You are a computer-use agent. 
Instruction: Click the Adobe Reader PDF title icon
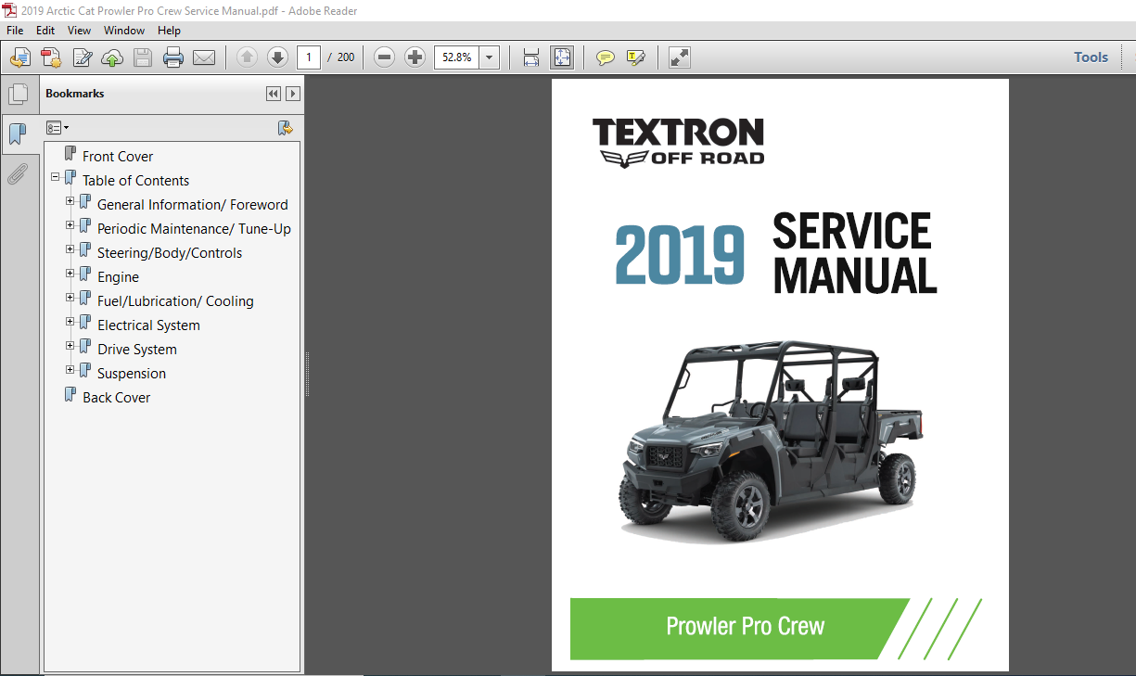(9, 10)
